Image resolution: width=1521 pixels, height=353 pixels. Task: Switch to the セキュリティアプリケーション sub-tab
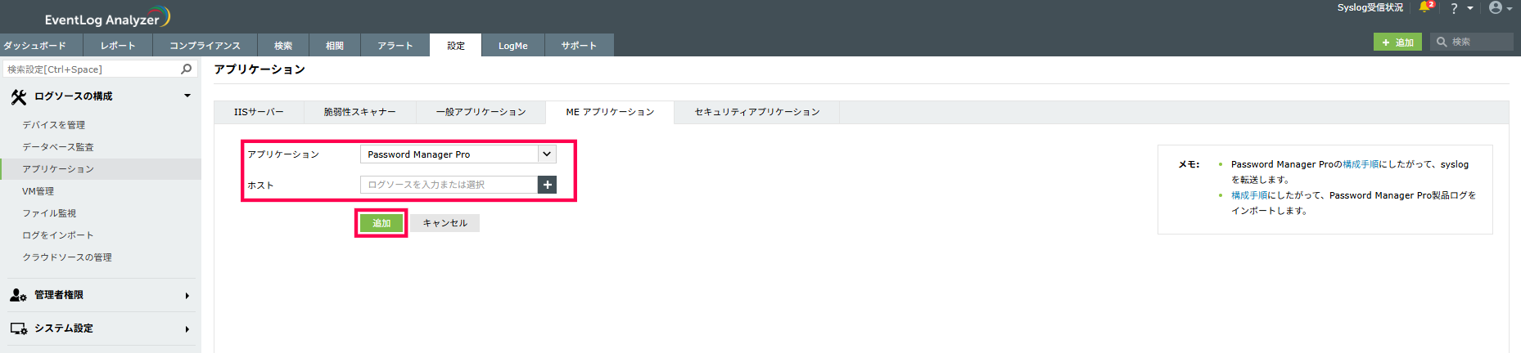click(757, 112)
